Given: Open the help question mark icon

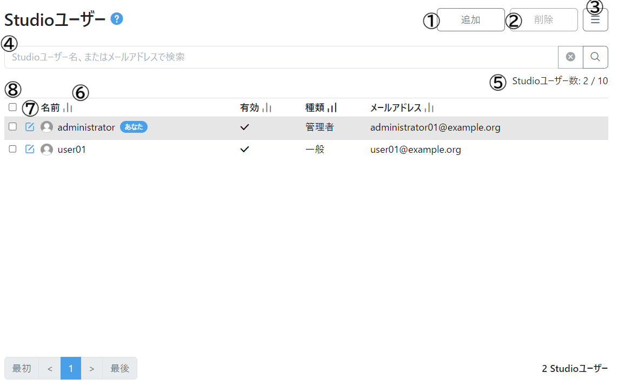Looking at the screenshot, I should pyautogui.click(x=116, y=18).
